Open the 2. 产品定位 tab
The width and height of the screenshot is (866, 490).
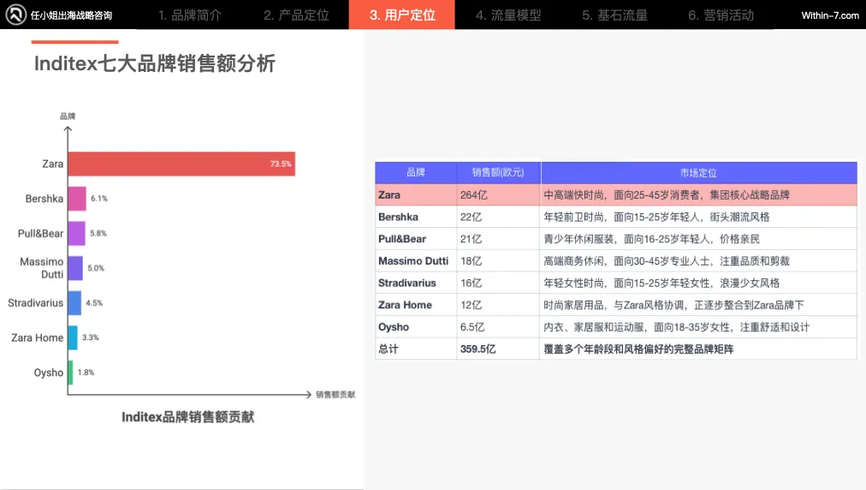tap(296, 15)
